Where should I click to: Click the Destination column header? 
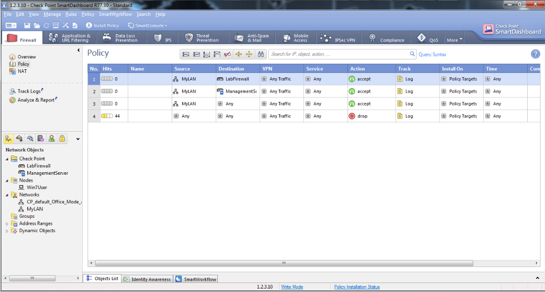coord(238,69)
